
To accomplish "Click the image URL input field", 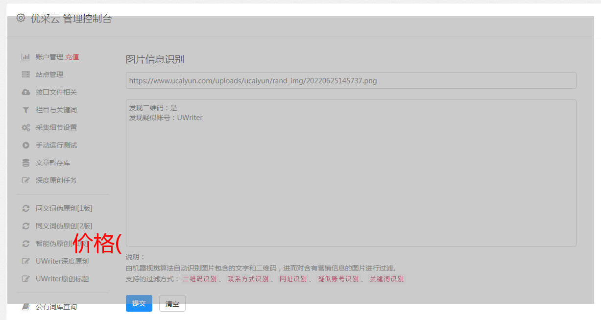I will coord(351,80).
